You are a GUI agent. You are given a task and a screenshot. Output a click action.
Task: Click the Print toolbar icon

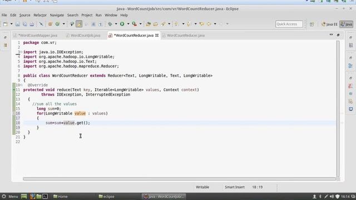click(x=32, y=24)
